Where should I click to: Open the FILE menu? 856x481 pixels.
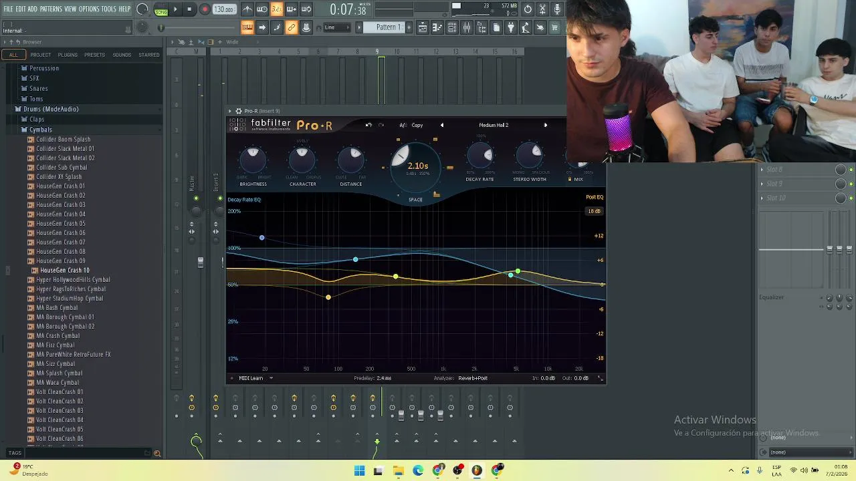9,9
